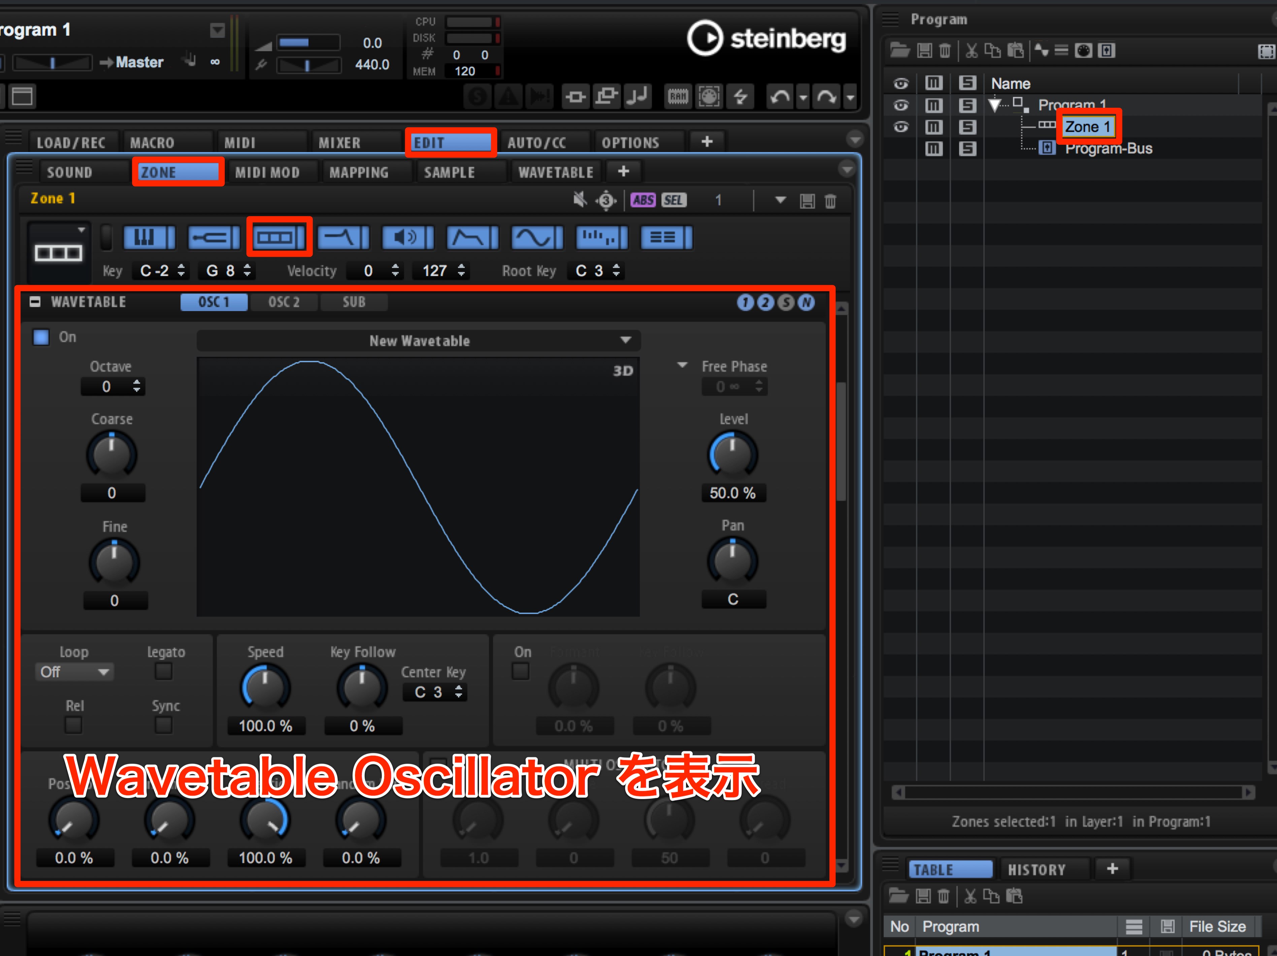Show the Pitch section icon

coord(214,237)
